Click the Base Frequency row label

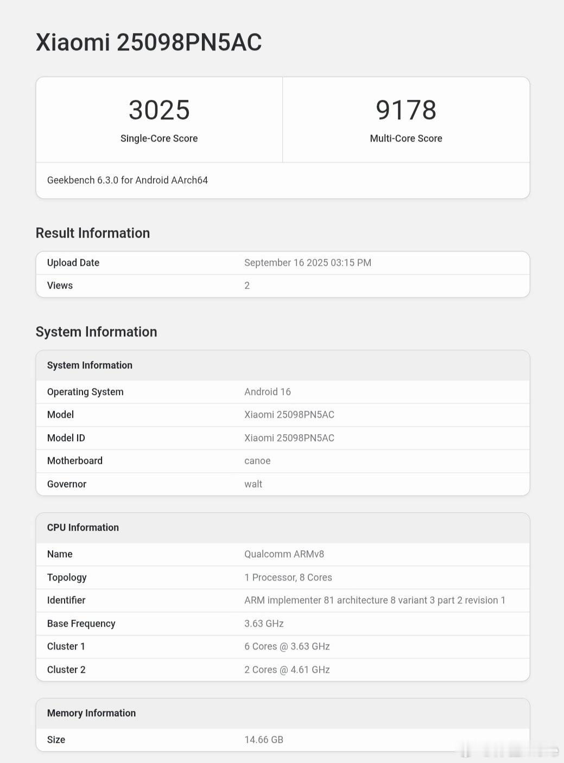[x=81, y=624]
